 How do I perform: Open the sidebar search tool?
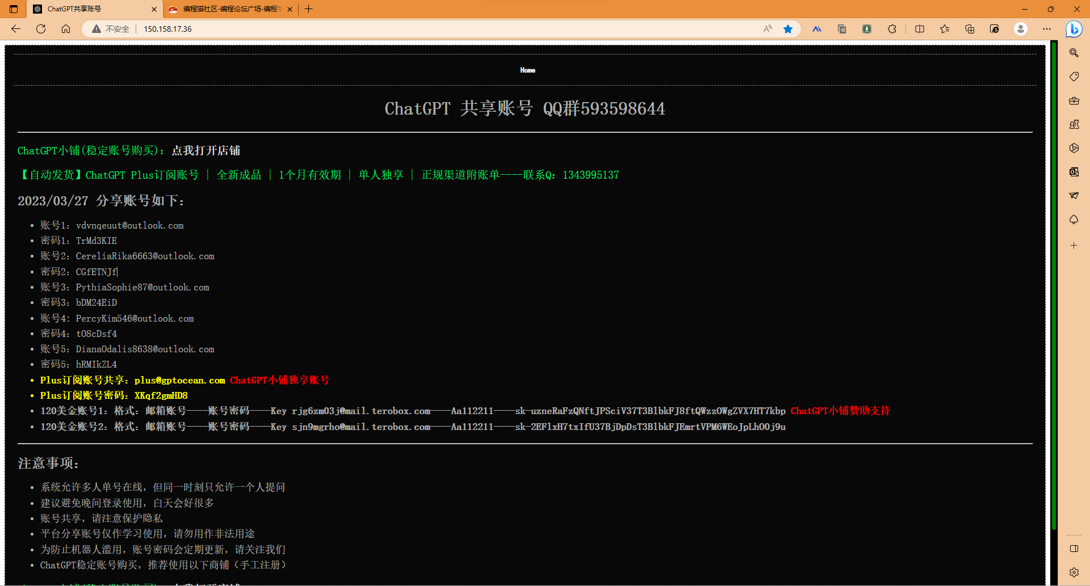pyautogui.click(x=1074, y=53)
